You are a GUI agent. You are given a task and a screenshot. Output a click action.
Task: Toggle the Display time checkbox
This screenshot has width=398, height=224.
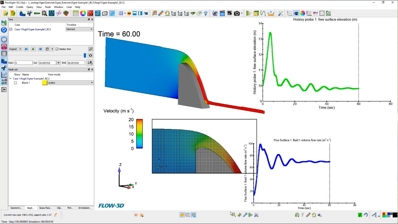coord(57,49)
